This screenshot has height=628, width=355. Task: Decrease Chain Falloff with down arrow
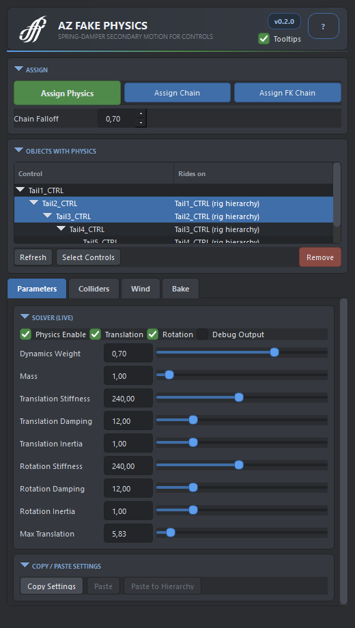click(141, 123)
